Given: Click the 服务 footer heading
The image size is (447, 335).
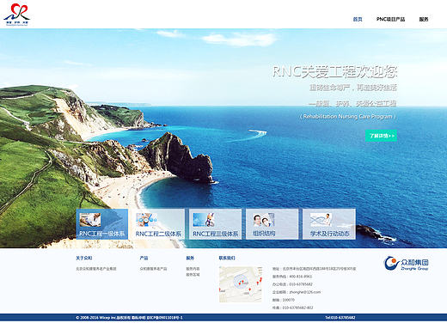Looking at the screenshot, I should [x=190, y=258].
